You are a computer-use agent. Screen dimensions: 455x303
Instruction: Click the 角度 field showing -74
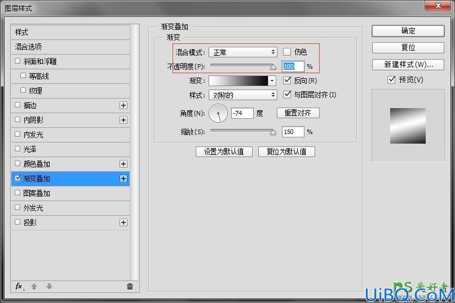pos(242,113)
